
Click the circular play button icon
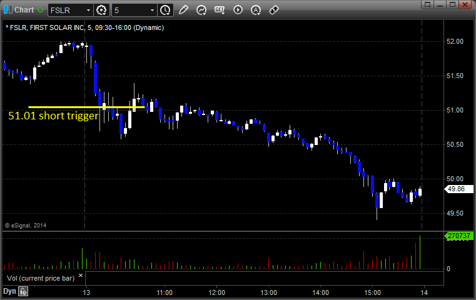pos(238,10)
